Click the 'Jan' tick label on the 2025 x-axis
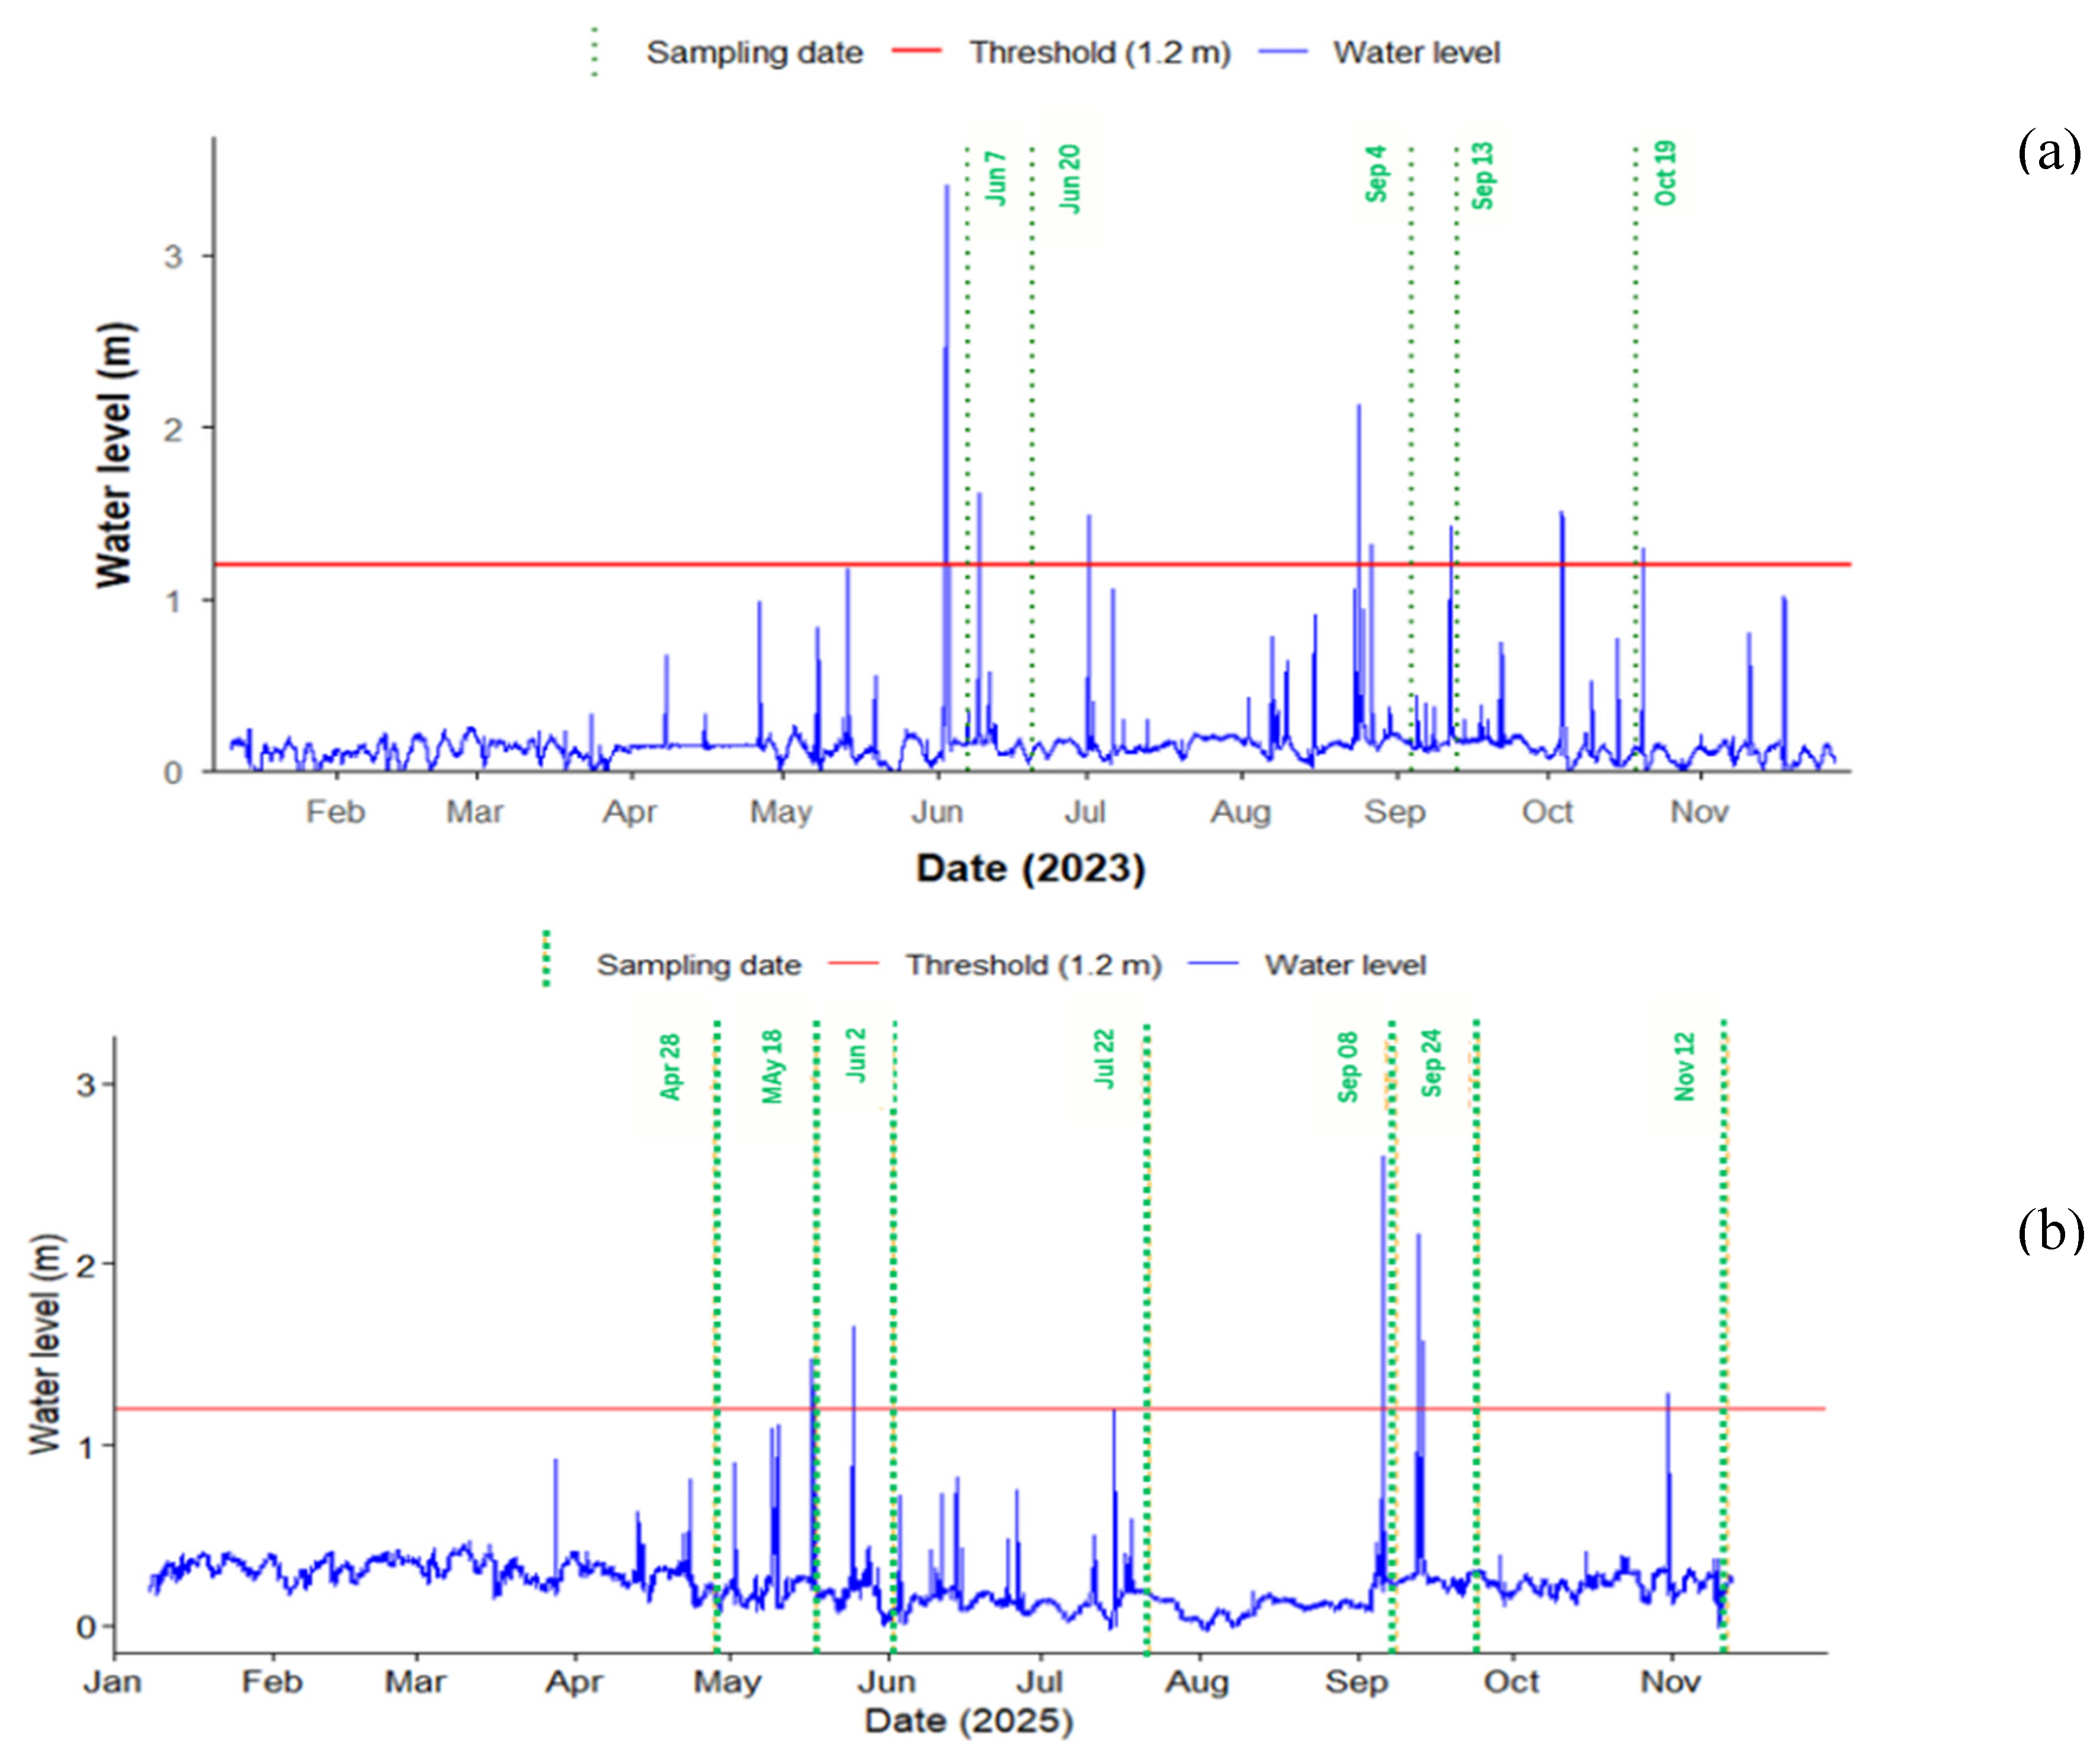This screenshot has height=1755, width=2100. tap(112, 1681)
